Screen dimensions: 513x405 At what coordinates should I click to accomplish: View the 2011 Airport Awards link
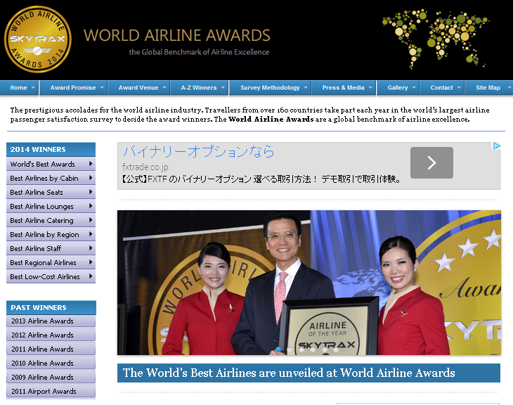coord(44,392)
